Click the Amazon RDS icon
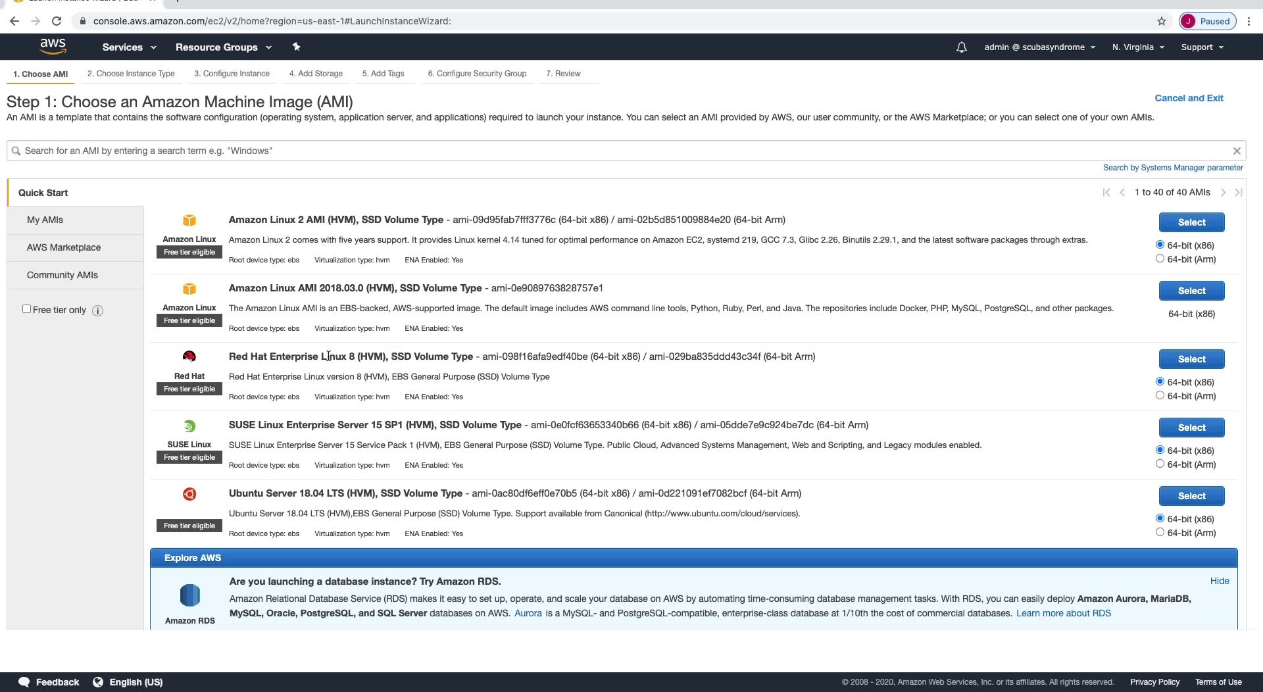 (x=190, y=595)
